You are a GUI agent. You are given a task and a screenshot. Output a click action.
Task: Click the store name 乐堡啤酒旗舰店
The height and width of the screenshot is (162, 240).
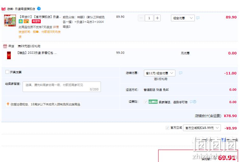(x=25, y=9)
